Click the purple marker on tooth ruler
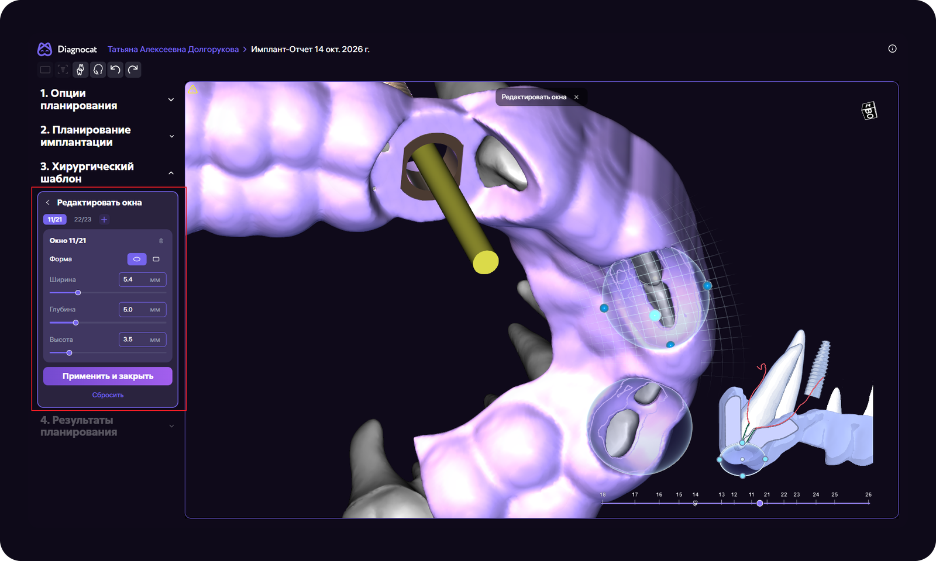 [x=760, y=503]
